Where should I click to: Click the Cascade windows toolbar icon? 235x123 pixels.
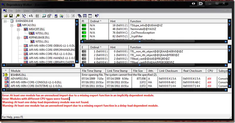tap(80, 16)
